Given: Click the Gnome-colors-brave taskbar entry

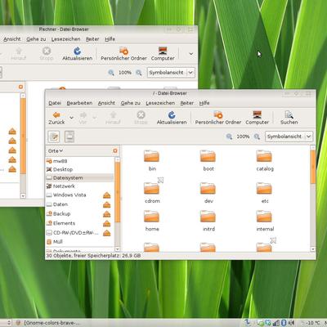Looking at the screenshot, I should click(x=48, y=323).
